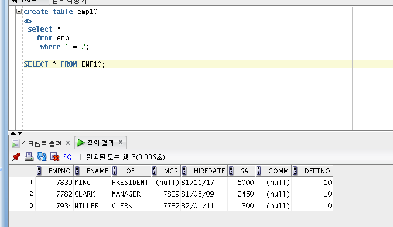This screenshot has width=393, height=227.
Task: Refresh the query result
Action: point(42,157)
